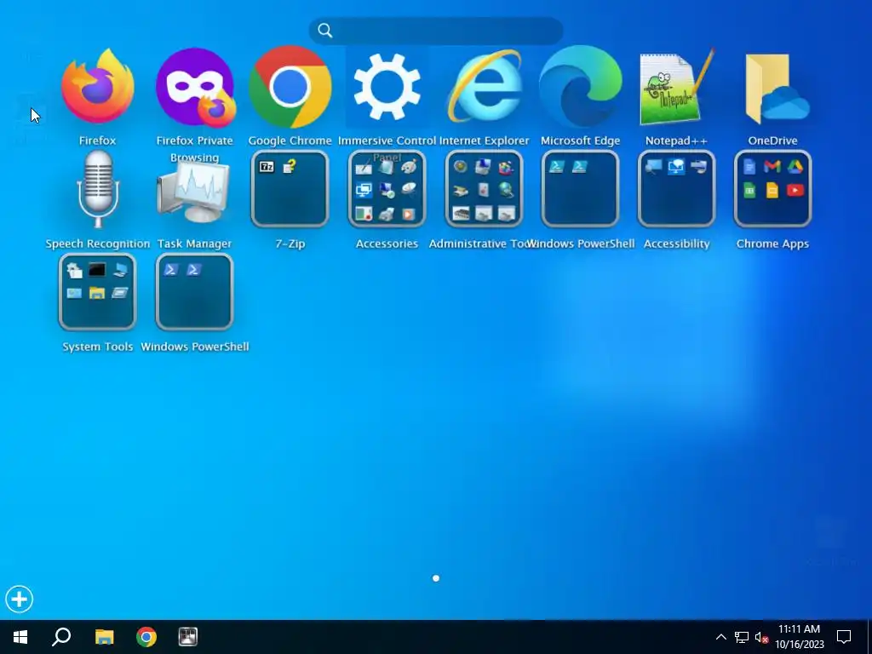872x654 pixels.
Task: Open the Administrative Tools folder group
Action: [x=484, y=189]
